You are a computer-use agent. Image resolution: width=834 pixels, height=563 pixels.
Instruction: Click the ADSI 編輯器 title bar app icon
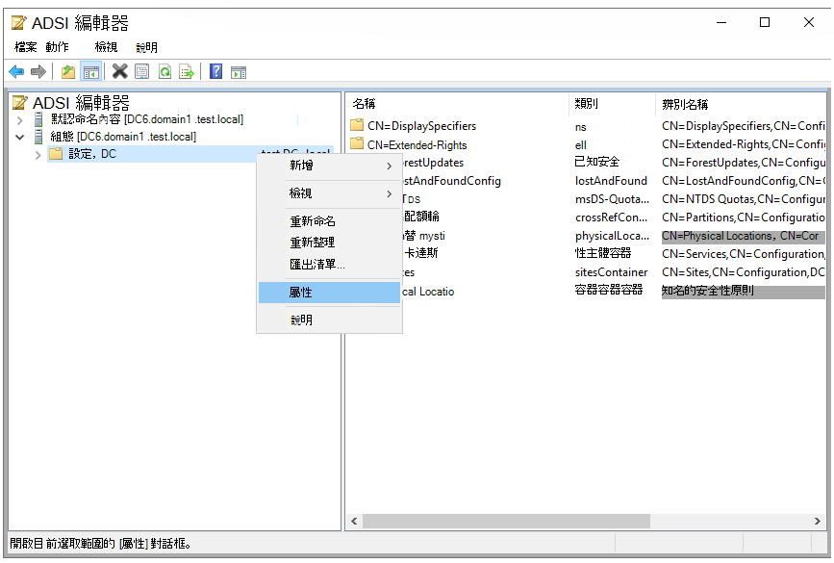(18, 23)
